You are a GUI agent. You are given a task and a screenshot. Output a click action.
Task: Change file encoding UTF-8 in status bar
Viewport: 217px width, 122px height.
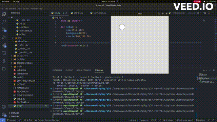point(153,120)
